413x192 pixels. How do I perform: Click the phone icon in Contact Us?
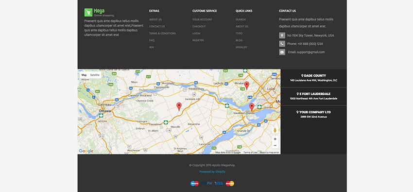point(282,44)
